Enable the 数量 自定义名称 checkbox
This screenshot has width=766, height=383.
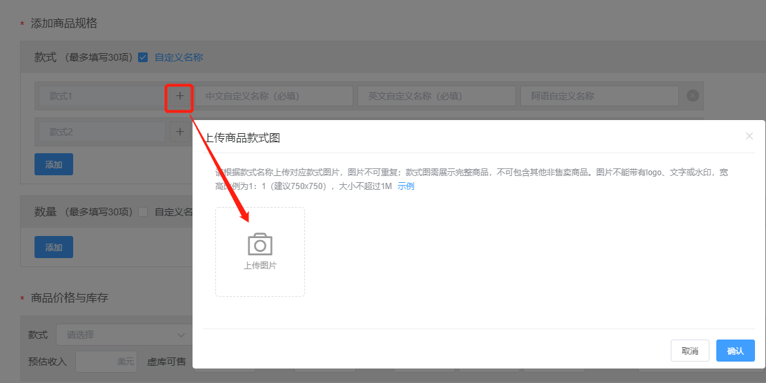(143, 212)
